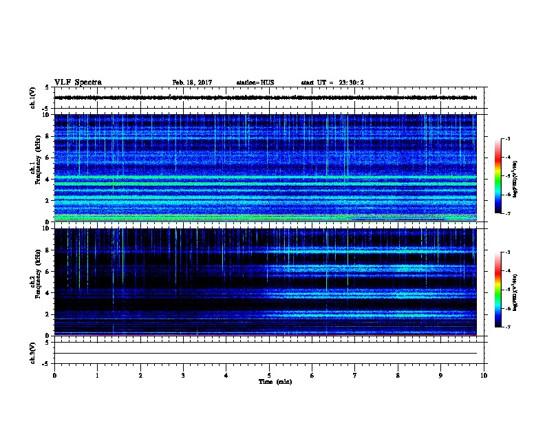Click the ch.1 "Frequency (kHz)" axis label
The height and width of the screenshot is (421, 545).
click(38, 160)
